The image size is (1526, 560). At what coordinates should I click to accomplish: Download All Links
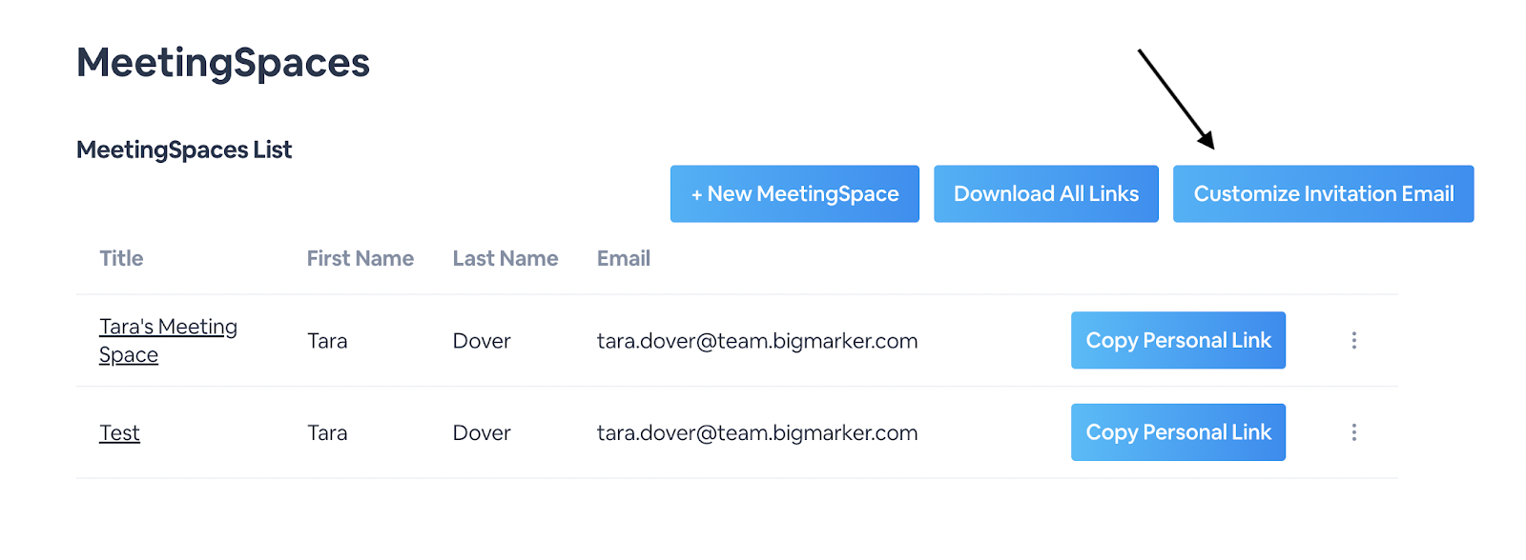(x=1046, y=194)
